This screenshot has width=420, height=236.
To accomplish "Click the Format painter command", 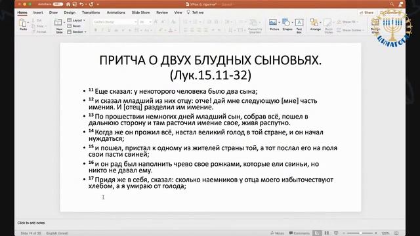I will [x=39, y=32].
